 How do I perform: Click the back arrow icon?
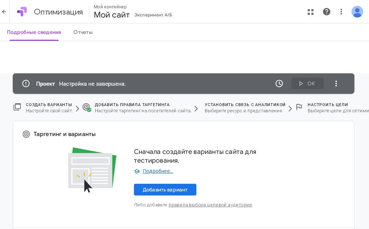pos(4,12)
